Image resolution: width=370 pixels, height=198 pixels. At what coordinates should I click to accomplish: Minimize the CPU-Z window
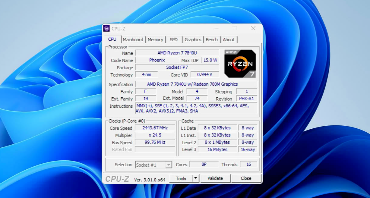217,28
